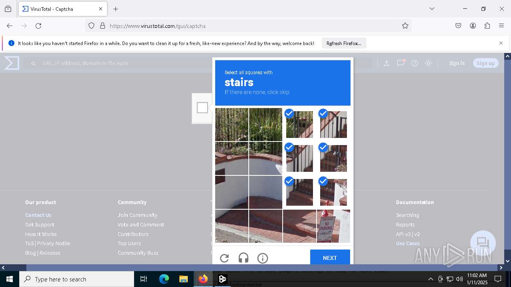Image resolution: width=511 pixels, height=287 pixels.
Task: Click the horizontal scrollbar
Action: (x=252, y=267)
